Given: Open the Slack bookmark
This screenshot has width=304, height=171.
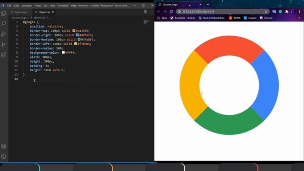Looking at the screenshot, I should click(x=212, y=18).
